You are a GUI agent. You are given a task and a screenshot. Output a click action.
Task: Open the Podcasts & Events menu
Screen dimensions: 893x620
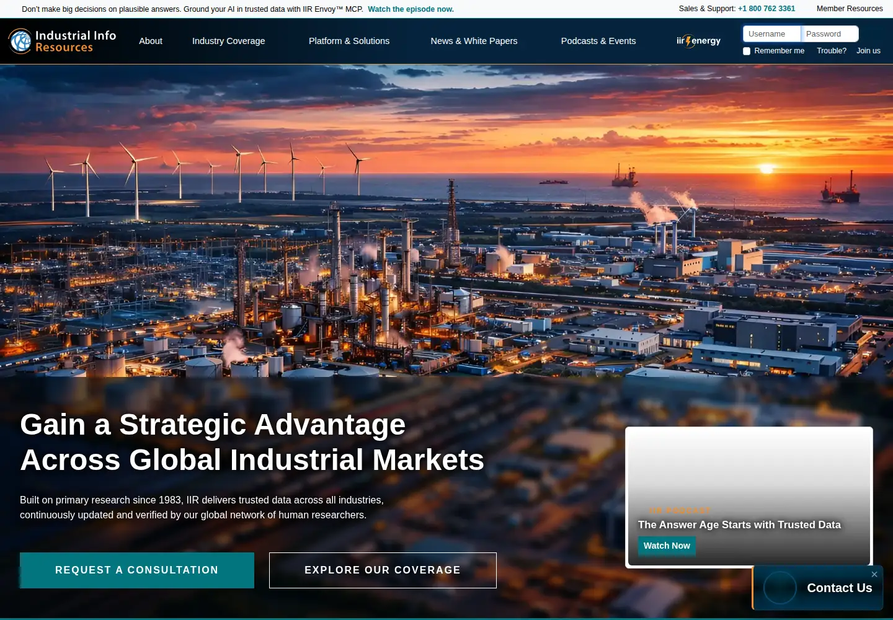coord(598,41)
